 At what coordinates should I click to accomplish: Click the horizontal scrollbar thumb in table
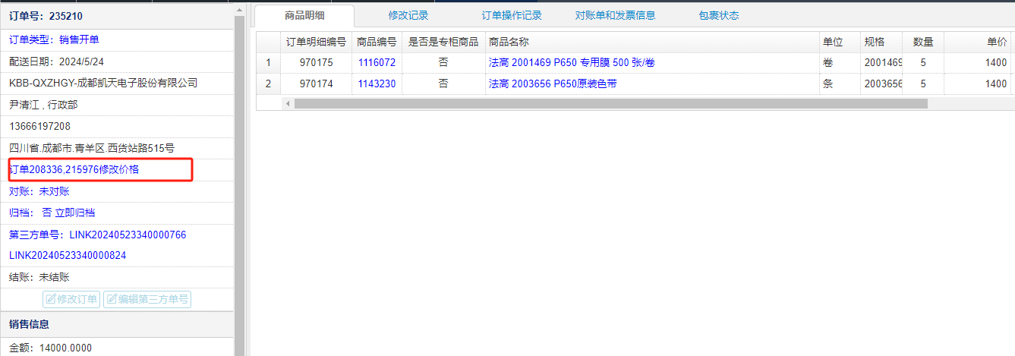pyautogui.click(x=610, y=103)
